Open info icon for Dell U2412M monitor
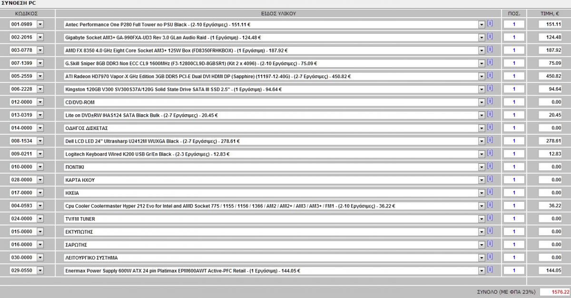The image size is (571, 298). click(x=490, y=139)
